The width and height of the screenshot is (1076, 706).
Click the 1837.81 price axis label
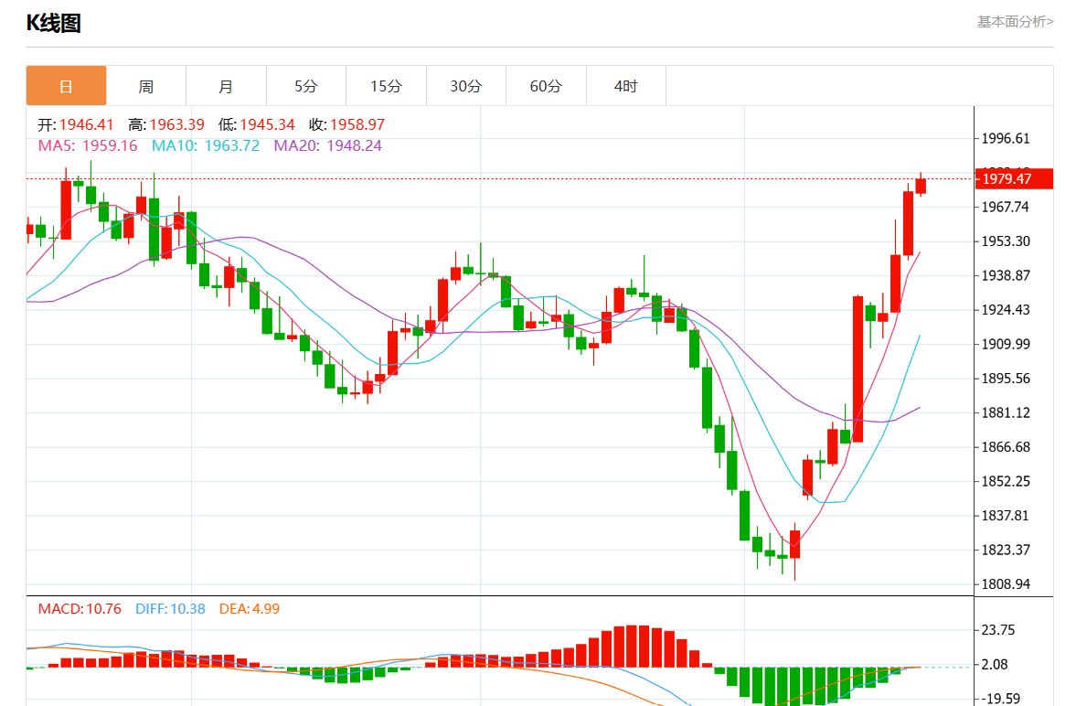1006,516
